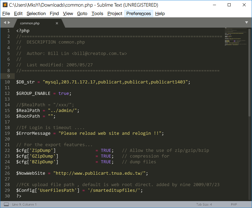Open the Help menu
The height and width of the screenshot is (208, 252).
[x=160, y=14]
